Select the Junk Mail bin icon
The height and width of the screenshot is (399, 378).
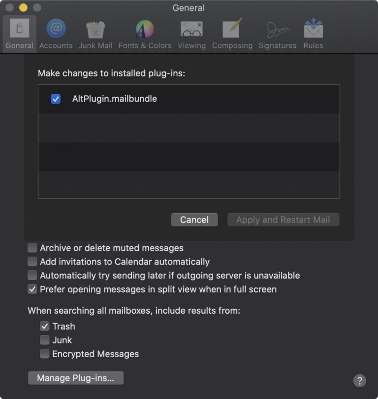(95, 29)
